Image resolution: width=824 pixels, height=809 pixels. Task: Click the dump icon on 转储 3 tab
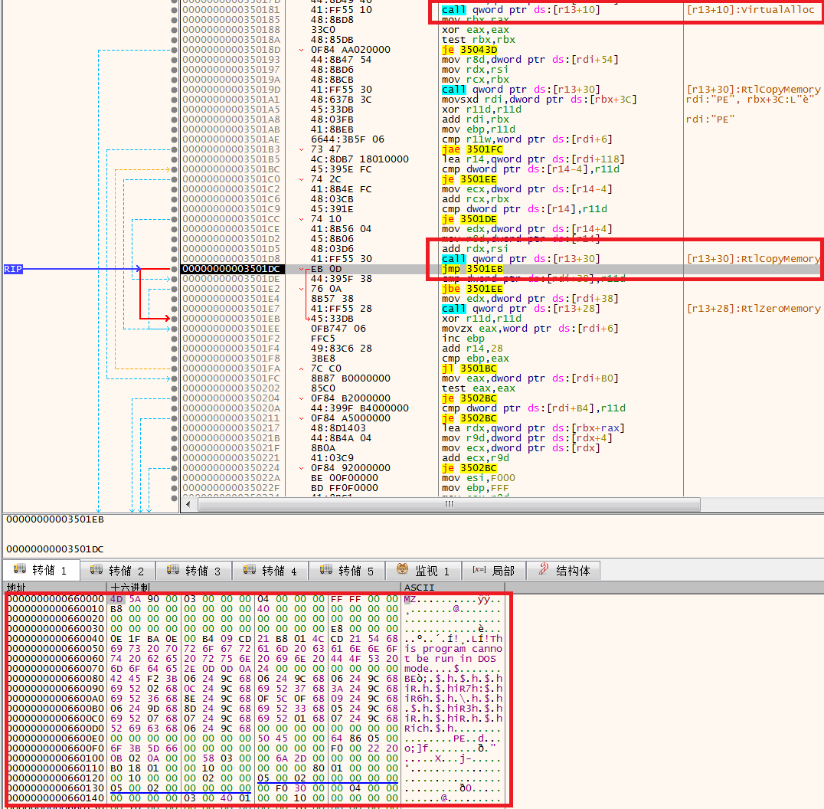point(173,571)
